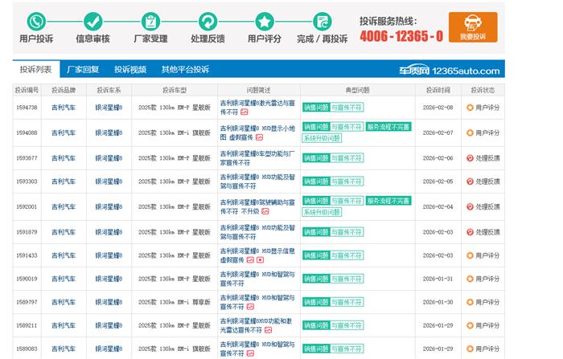
Task: Click the 用户评分 star icon
Action: pyautogui.click(x=265, y=22)
